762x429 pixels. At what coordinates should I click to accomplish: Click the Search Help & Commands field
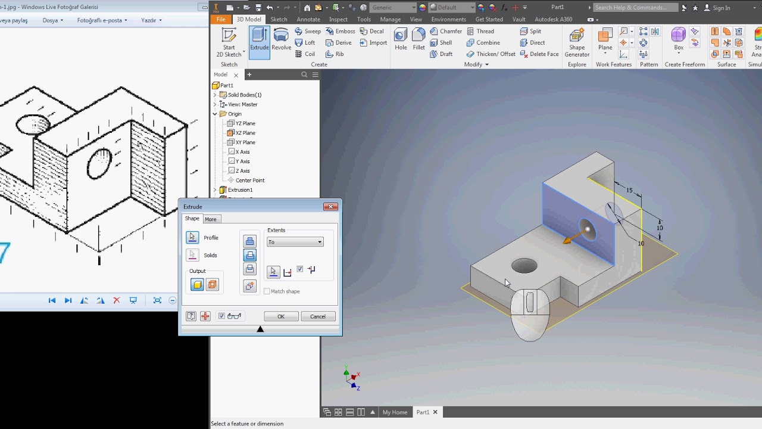pos(636,8)
